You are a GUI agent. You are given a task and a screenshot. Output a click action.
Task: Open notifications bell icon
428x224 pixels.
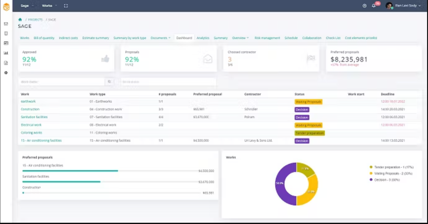374,6
